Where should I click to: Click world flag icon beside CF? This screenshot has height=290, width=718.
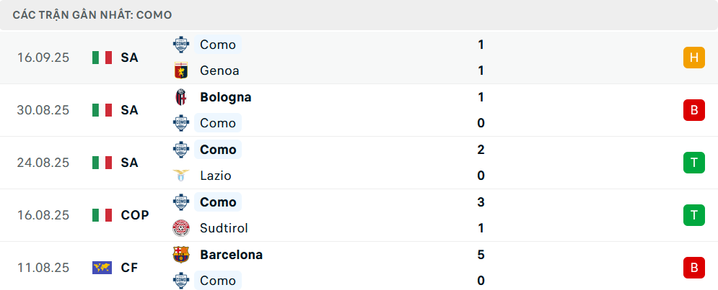[x=102, y=268]
